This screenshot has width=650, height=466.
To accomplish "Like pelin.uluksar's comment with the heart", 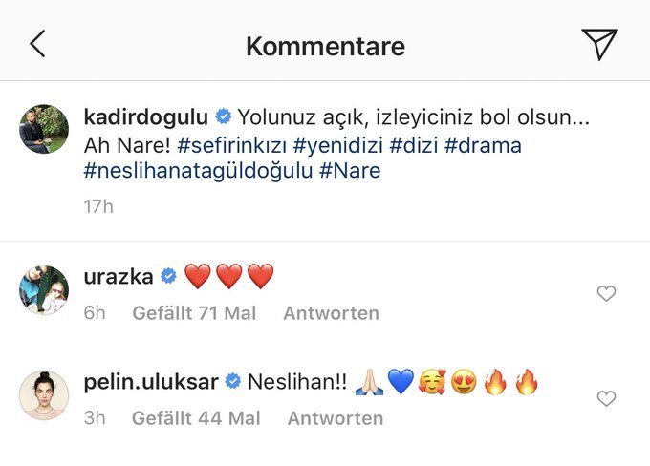I will click(606, 398).
